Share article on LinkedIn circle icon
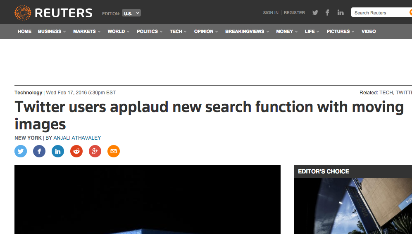Viewport: 412px width, 234px height. [58, 151]
